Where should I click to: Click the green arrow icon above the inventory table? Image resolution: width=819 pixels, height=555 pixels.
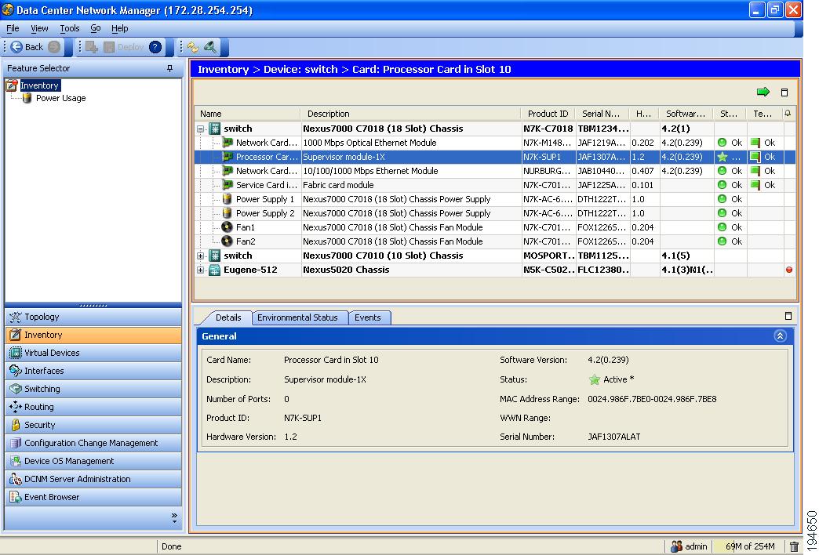[763, 92]
